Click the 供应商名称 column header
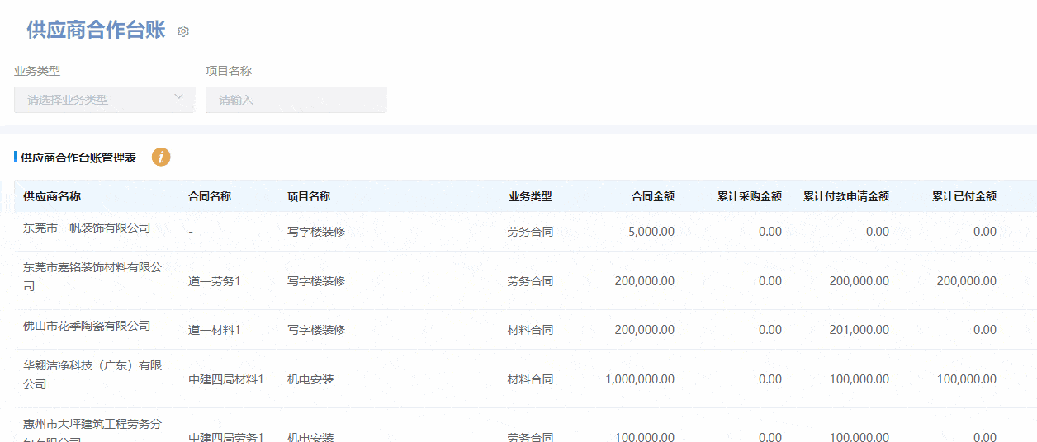Screen dimensions: 1037x442 [x=52, y=196]
